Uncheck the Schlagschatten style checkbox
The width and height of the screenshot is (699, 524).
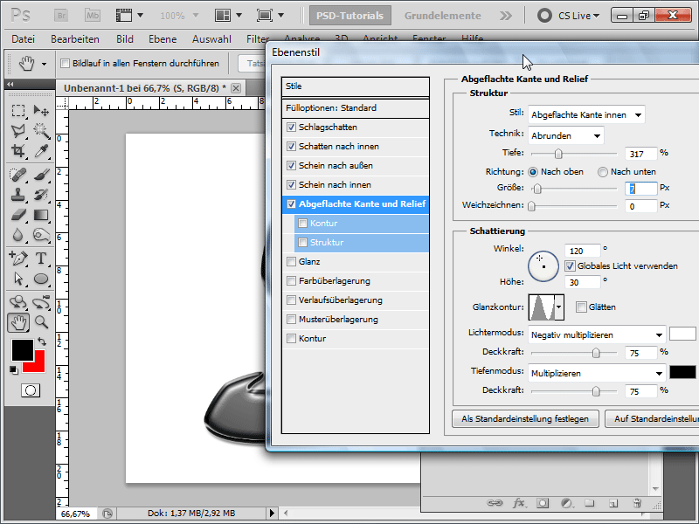292,128
